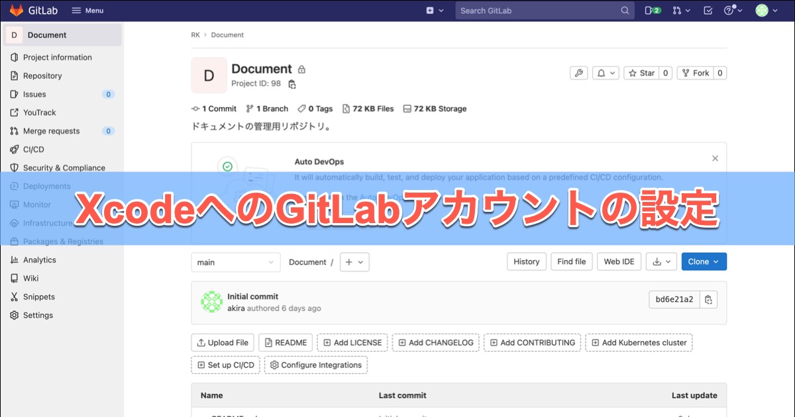Open the add file plus dropdown
This screenshot has height=417, width=795.
tap(354, 262)
